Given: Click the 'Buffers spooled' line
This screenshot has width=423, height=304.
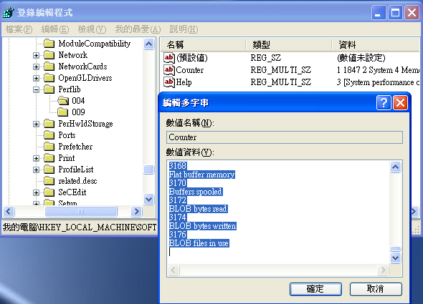Looking at the screenshot, I should click(x=196, y=192).
